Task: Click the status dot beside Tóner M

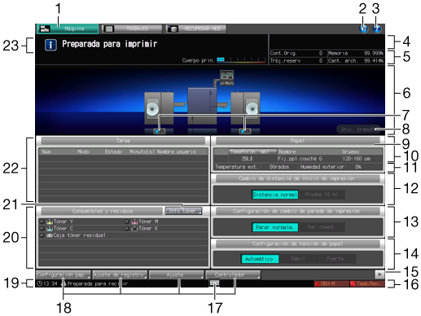Action: 127,222
